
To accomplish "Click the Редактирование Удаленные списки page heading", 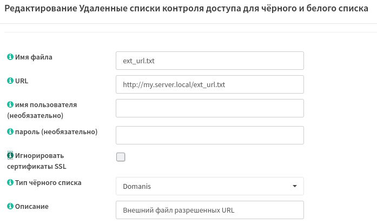I will point(186,9).
